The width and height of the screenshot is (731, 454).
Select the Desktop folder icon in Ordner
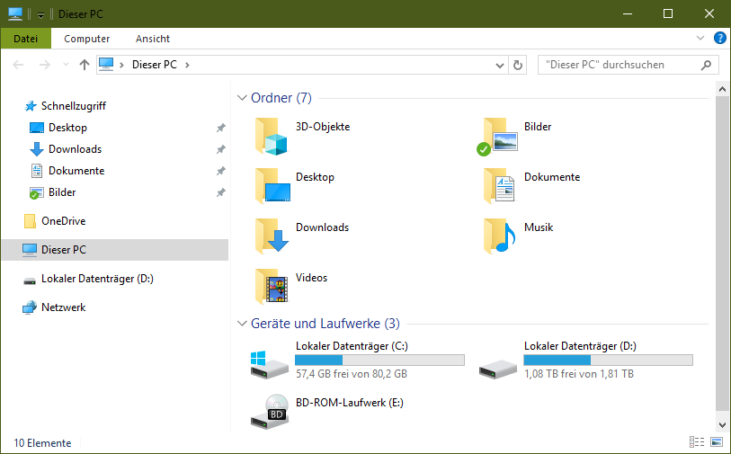[272, 186]
